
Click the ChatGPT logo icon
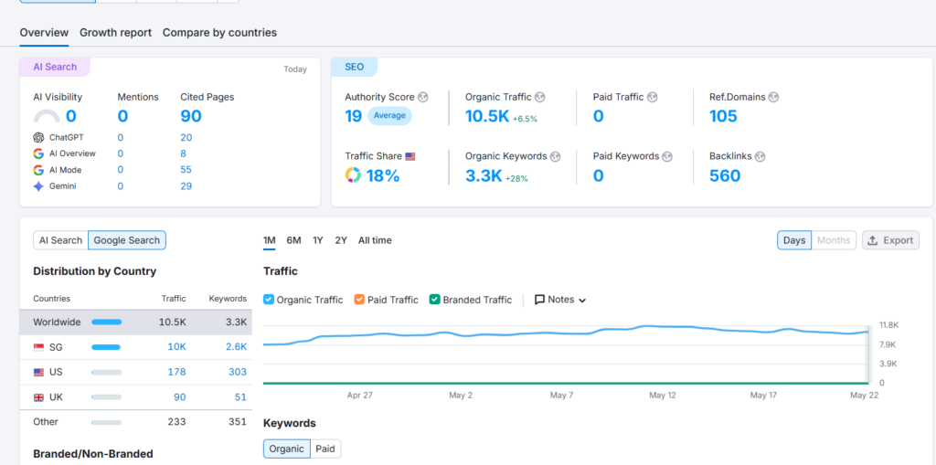(x=38, y=137)
